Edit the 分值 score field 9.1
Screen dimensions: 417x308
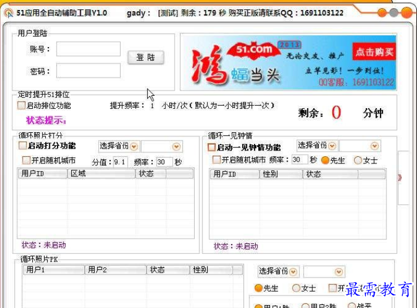(121, 162)
